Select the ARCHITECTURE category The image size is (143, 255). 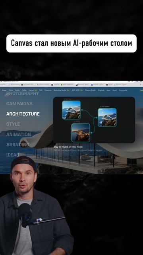(x=23, y=114)
